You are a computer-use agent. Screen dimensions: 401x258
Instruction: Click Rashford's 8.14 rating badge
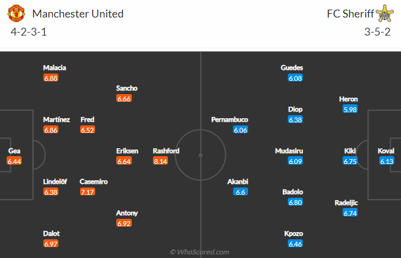(160, 161)
